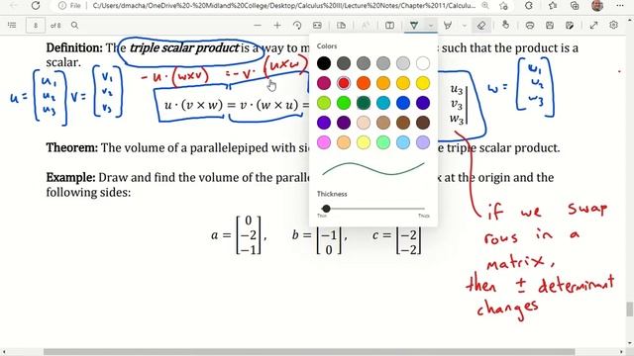Image resolution: width=634 pixels, height=356 pixels.
Task: Edit the page number field
Action: pos(36,26)
